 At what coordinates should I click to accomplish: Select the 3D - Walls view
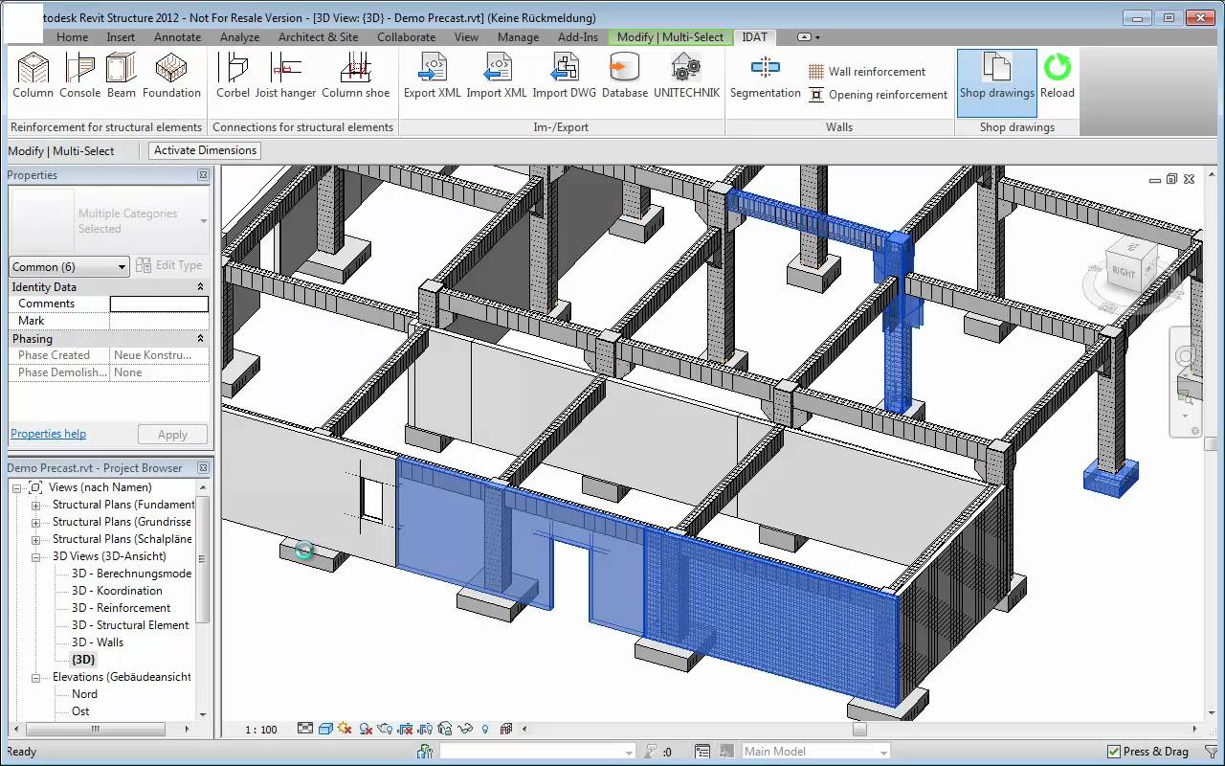click(x=97, y=642)
